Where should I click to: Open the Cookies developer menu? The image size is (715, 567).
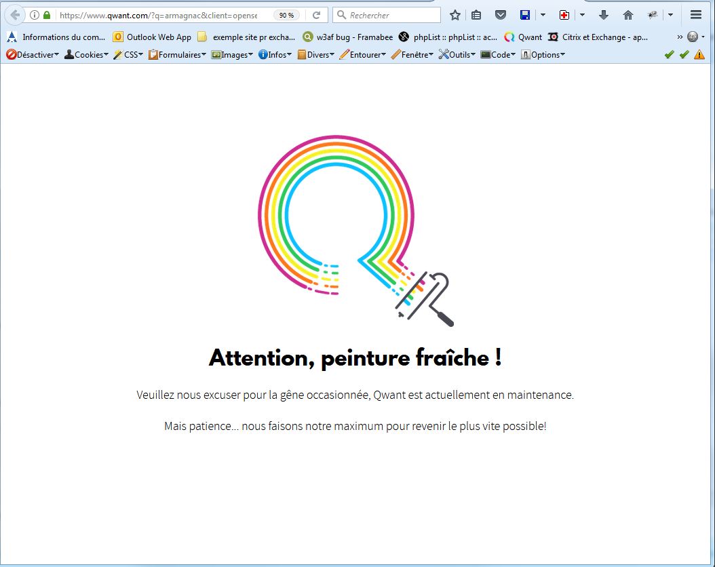point(85,54)
